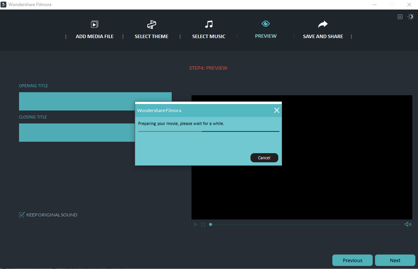Click the Next button
The image size is (418, 269).
pyautogui.click(x=395, y=260)
